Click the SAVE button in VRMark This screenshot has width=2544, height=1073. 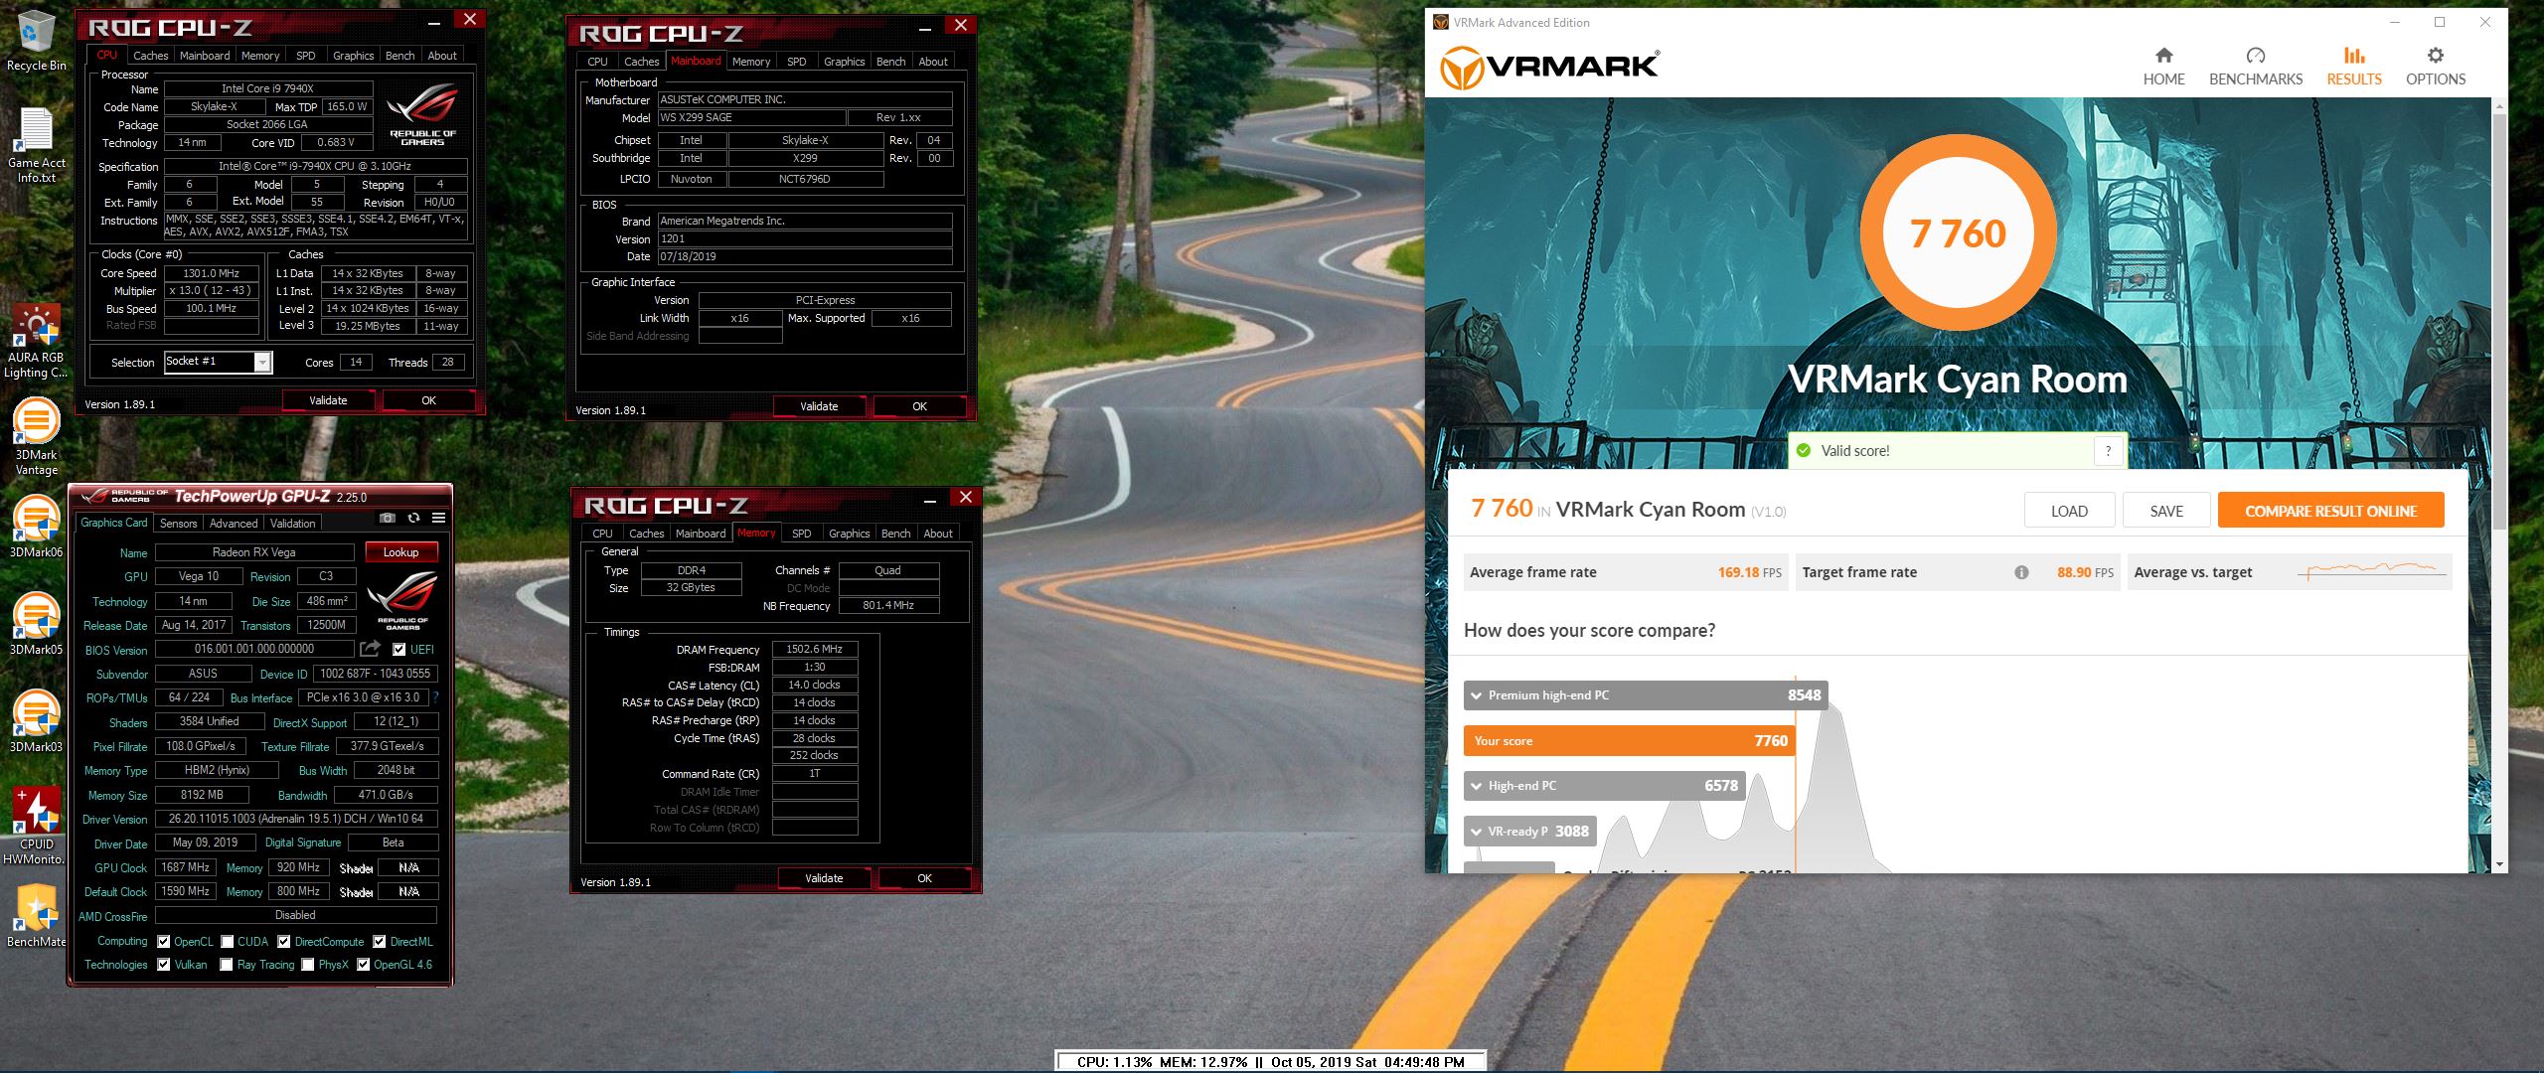pyautogui.click(x=2166, y=511)
